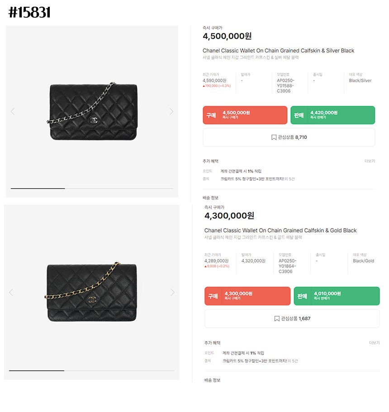Expand 더보기 benefits in Silver Black listing
389x412 pixels.
click(x=370, y=161)
